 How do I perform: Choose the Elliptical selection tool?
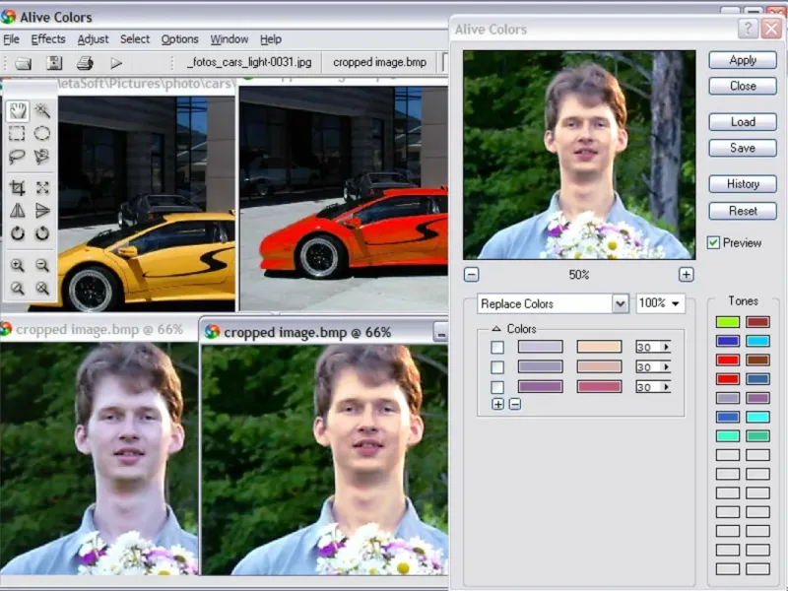(42, 134)
